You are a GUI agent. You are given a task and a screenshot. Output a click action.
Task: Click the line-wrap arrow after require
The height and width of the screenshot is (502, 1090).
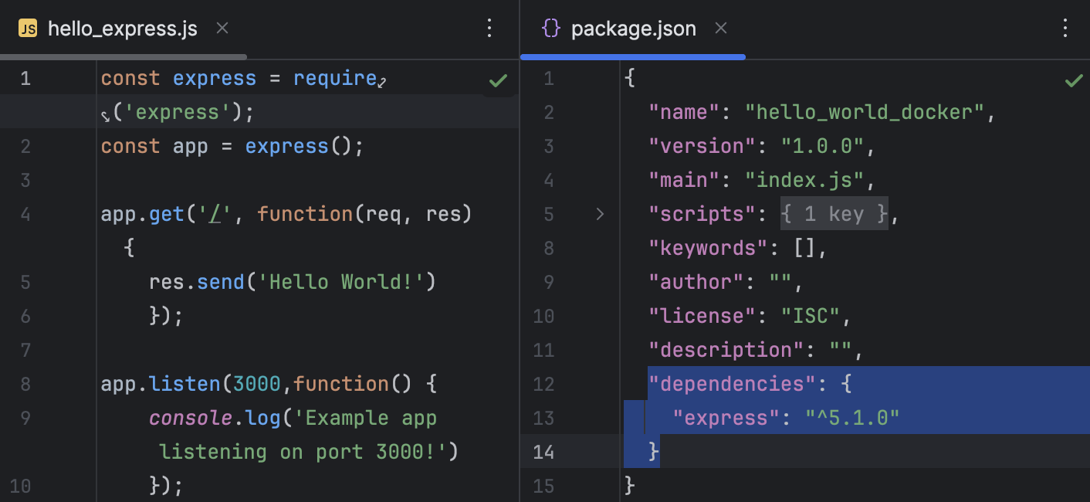[381, 81]
